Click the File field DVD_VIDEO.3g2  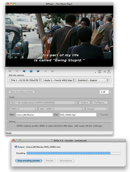point(78,115)
